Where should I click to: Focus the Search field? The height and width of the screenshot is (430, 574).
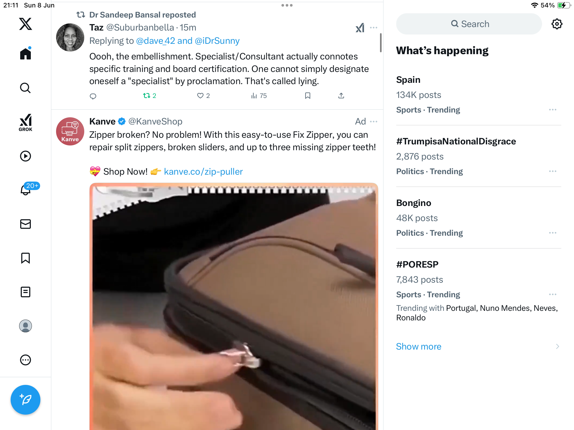(x=469, y=24)
